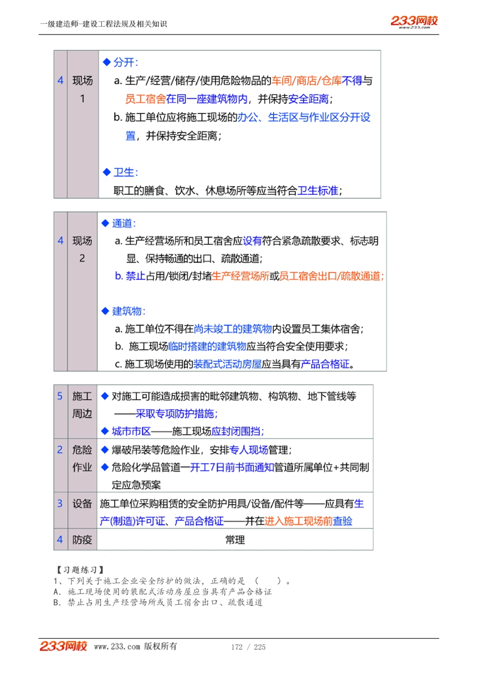478x676 pixels.
Task: Click the page number 172 / 225
Action: [249, 647]
